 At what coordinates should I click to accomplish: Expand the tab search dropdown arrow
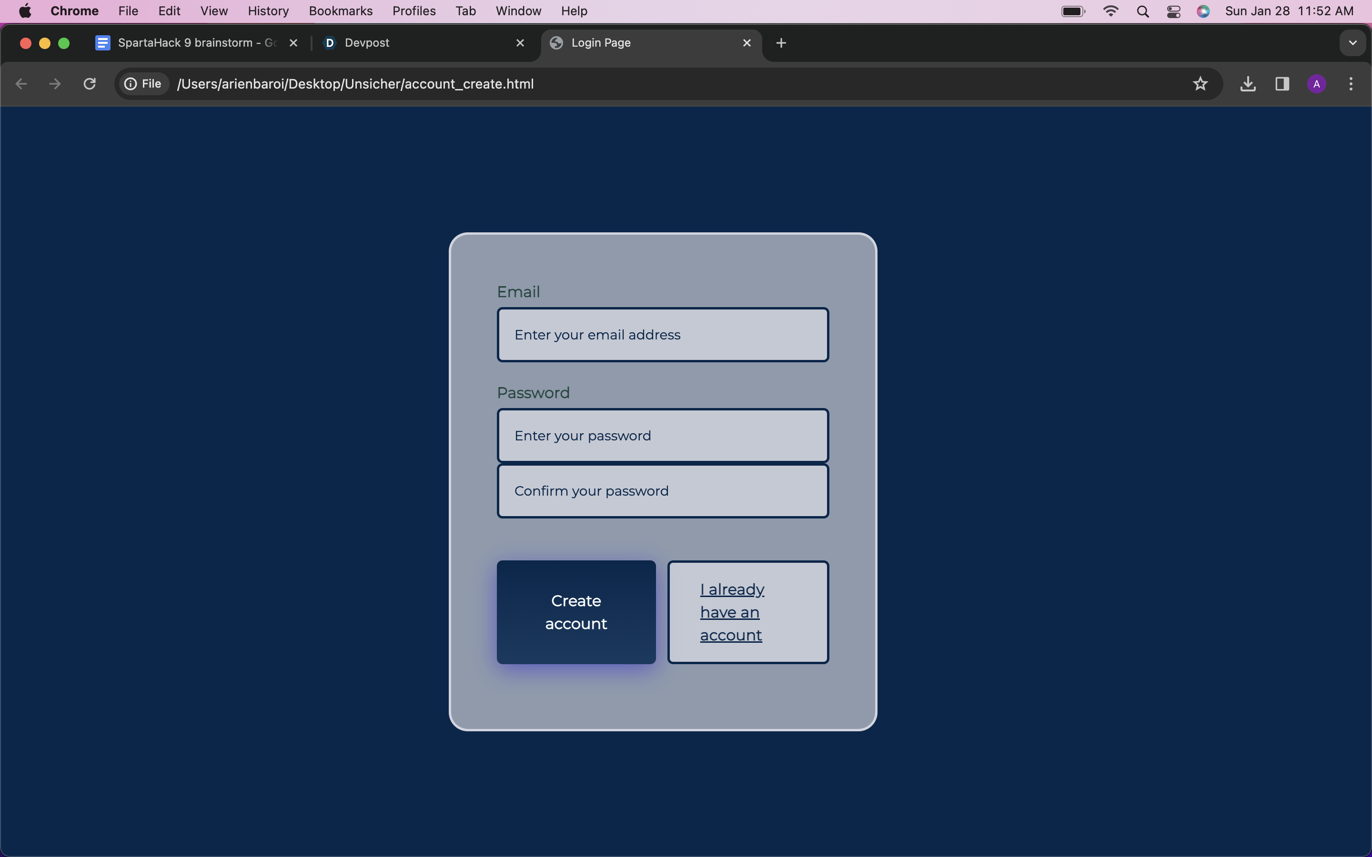(x=1352, y=43)
